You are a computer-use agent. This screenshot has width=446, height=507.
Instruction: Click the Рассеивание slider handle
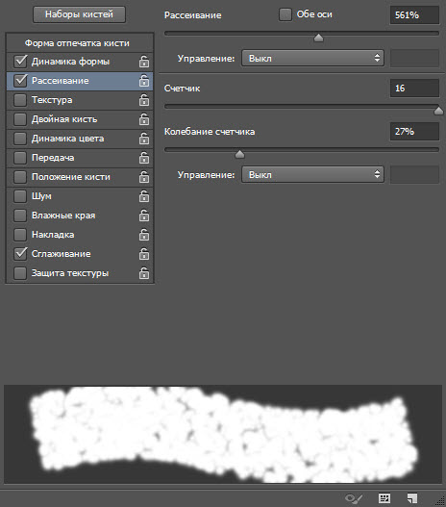tap(318, 38)
